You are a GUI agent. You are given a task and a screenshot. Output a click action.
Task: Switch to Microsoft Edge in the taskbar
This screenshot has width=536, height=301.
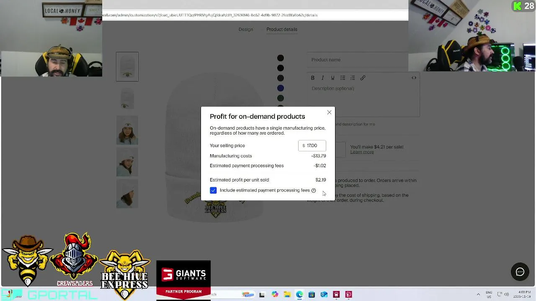tap(299, 295)
